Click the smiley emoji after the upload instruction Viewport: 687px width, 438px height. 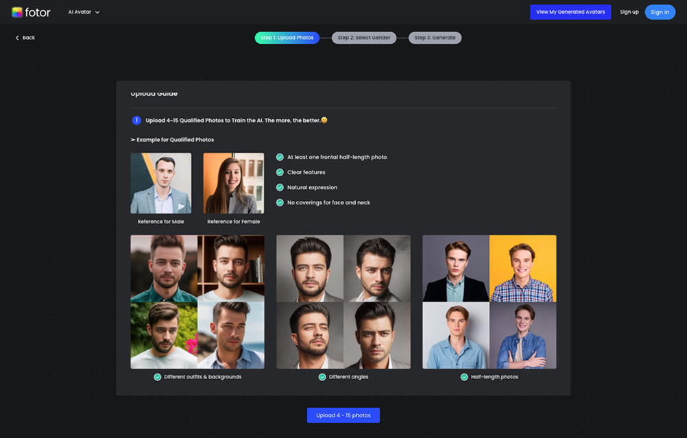pyautogui.click(x=324, y=120)
